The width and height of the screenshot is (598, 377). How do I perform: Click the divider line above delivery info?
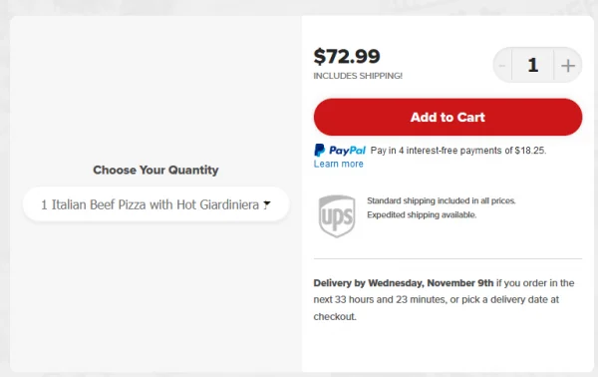tap(448, 258)
